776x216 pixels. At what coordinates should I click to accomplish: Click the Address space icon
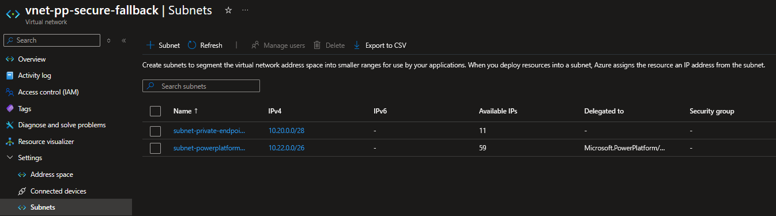pyautogui.click(x=22, y=175)
